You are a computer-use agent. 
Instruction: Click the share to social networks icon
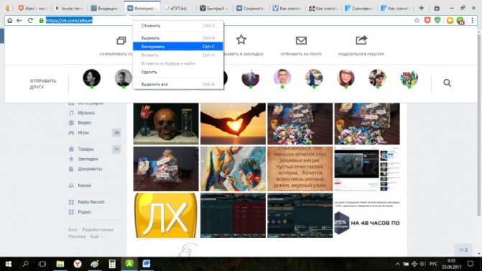coord(361,40)
